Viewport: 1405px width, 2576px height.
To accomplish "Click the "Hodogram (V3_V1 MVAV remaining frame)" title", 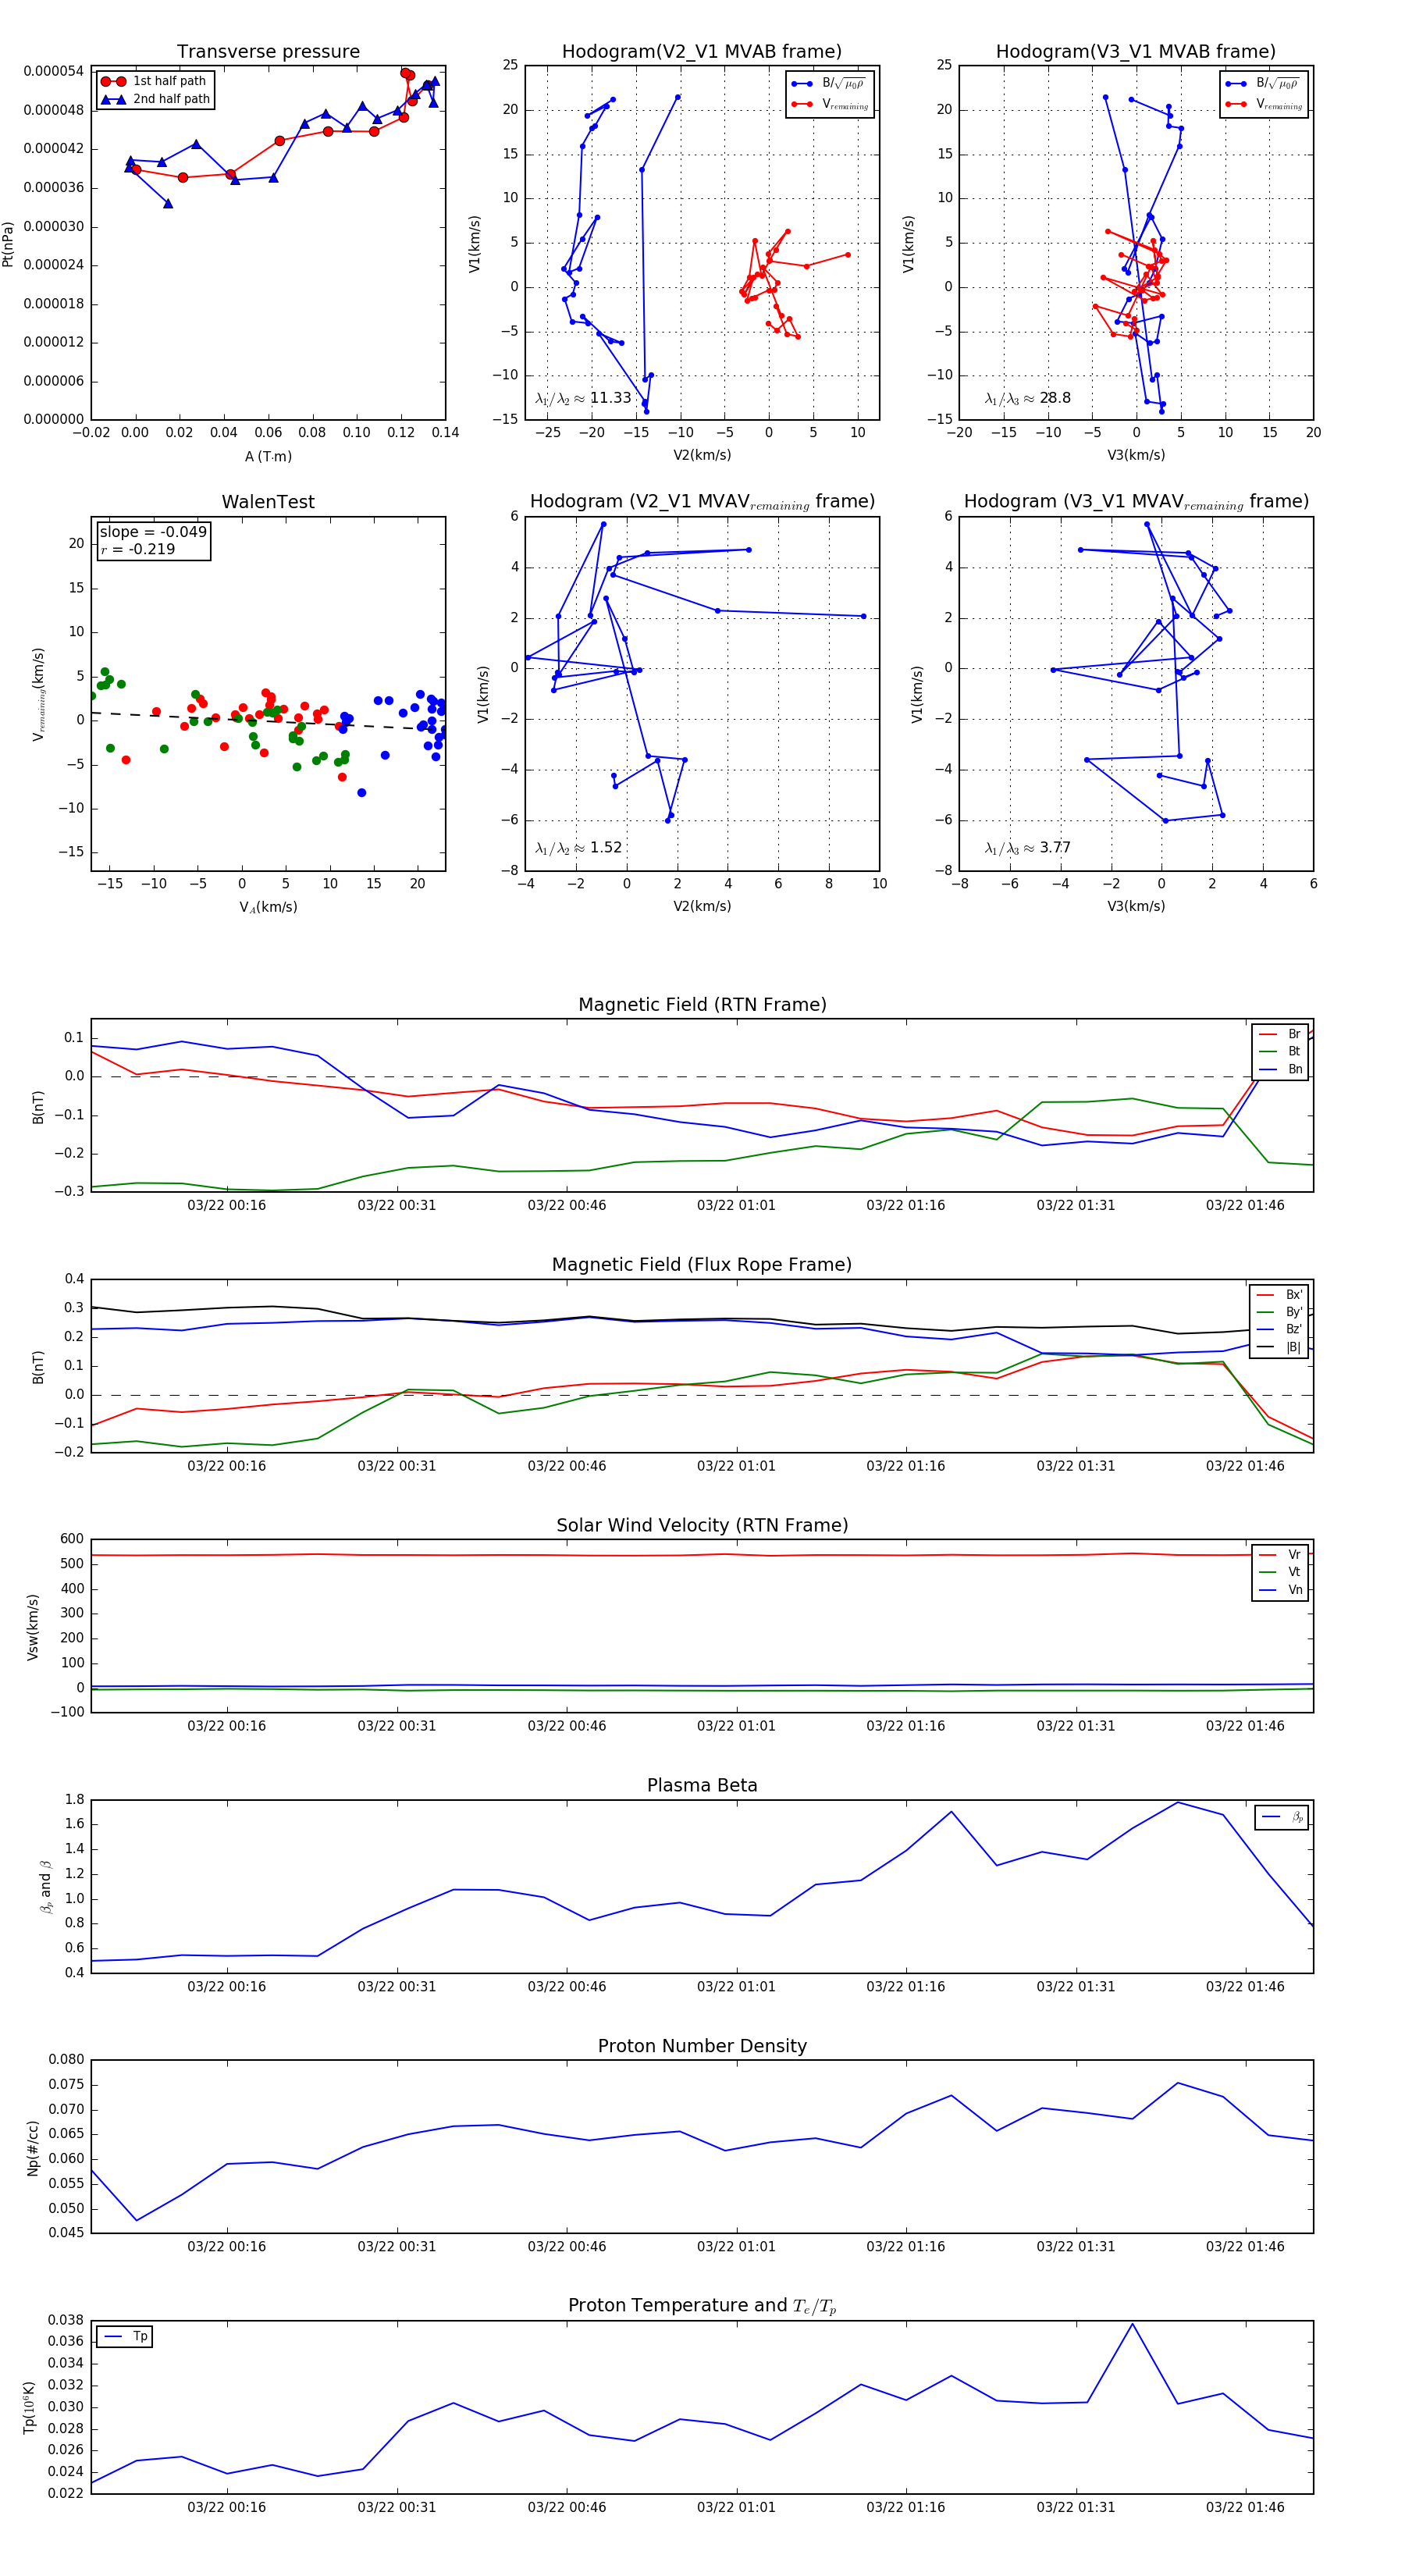I will point(1136,502).
